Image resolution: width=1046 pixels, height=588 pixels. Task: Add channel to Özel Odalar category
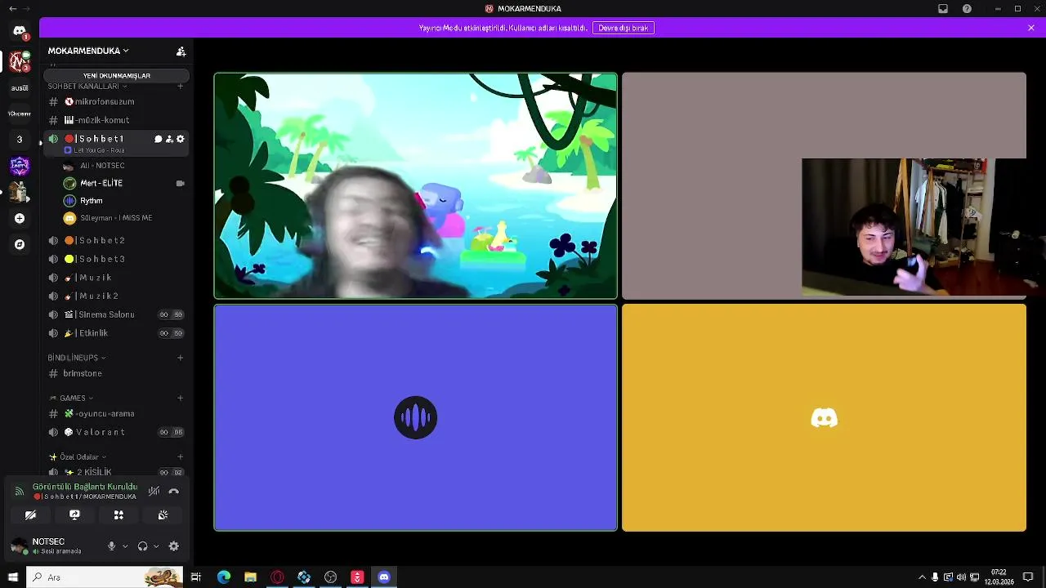(x=181, y=457)
